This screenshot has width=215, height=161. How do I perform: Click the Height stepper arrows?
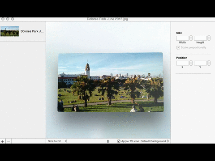[x=209, y=38]
